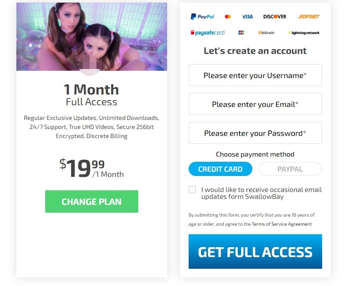Click the lightning network logo
Screen dimensions: 351x286
(304, 33)
